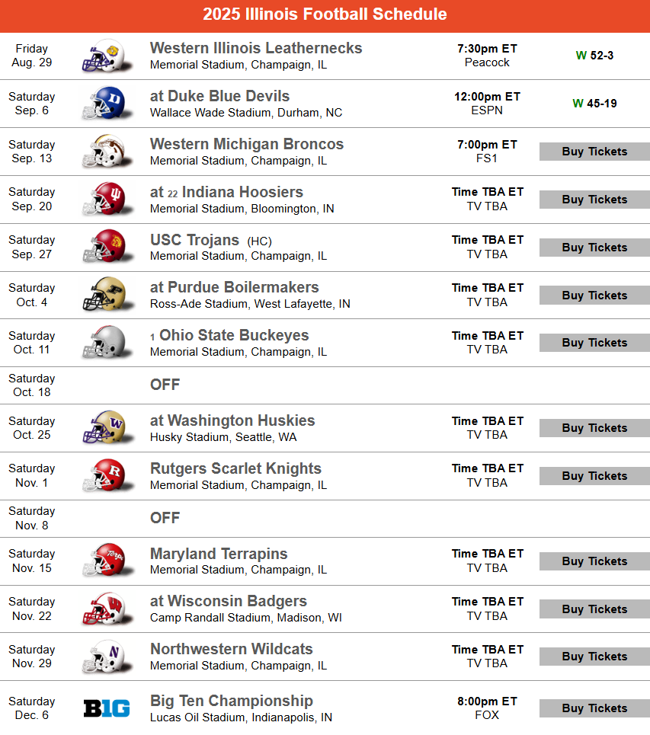Click the Washington Huskies helmet icon
Screen dimensions: 650x735
click(107, 427)
